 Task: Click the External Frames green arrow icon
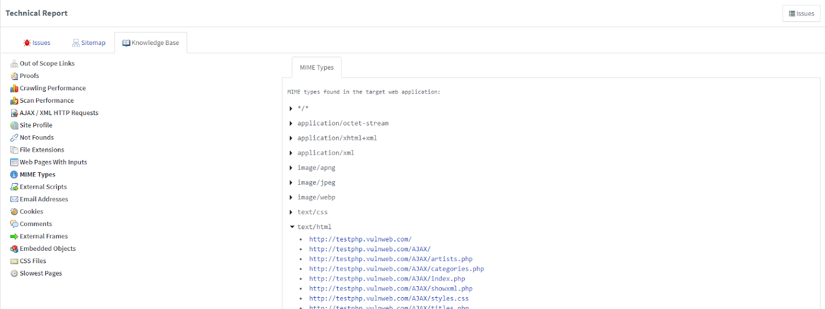point(14,237)
